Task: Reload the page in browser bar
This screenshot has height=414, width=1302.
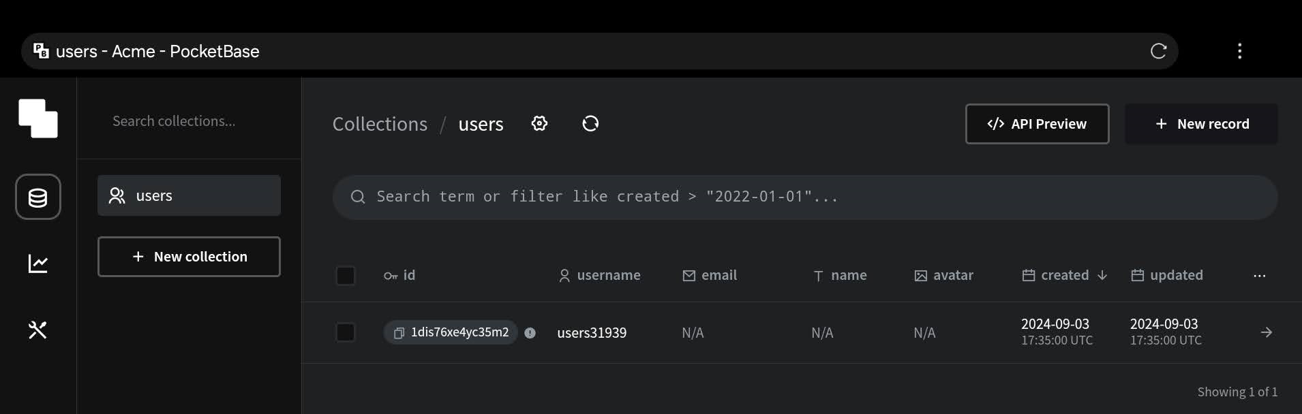Action: 1158,51
